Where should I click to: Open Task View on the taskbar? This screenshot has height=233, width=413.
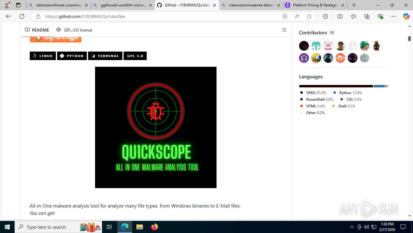(109, 227)
